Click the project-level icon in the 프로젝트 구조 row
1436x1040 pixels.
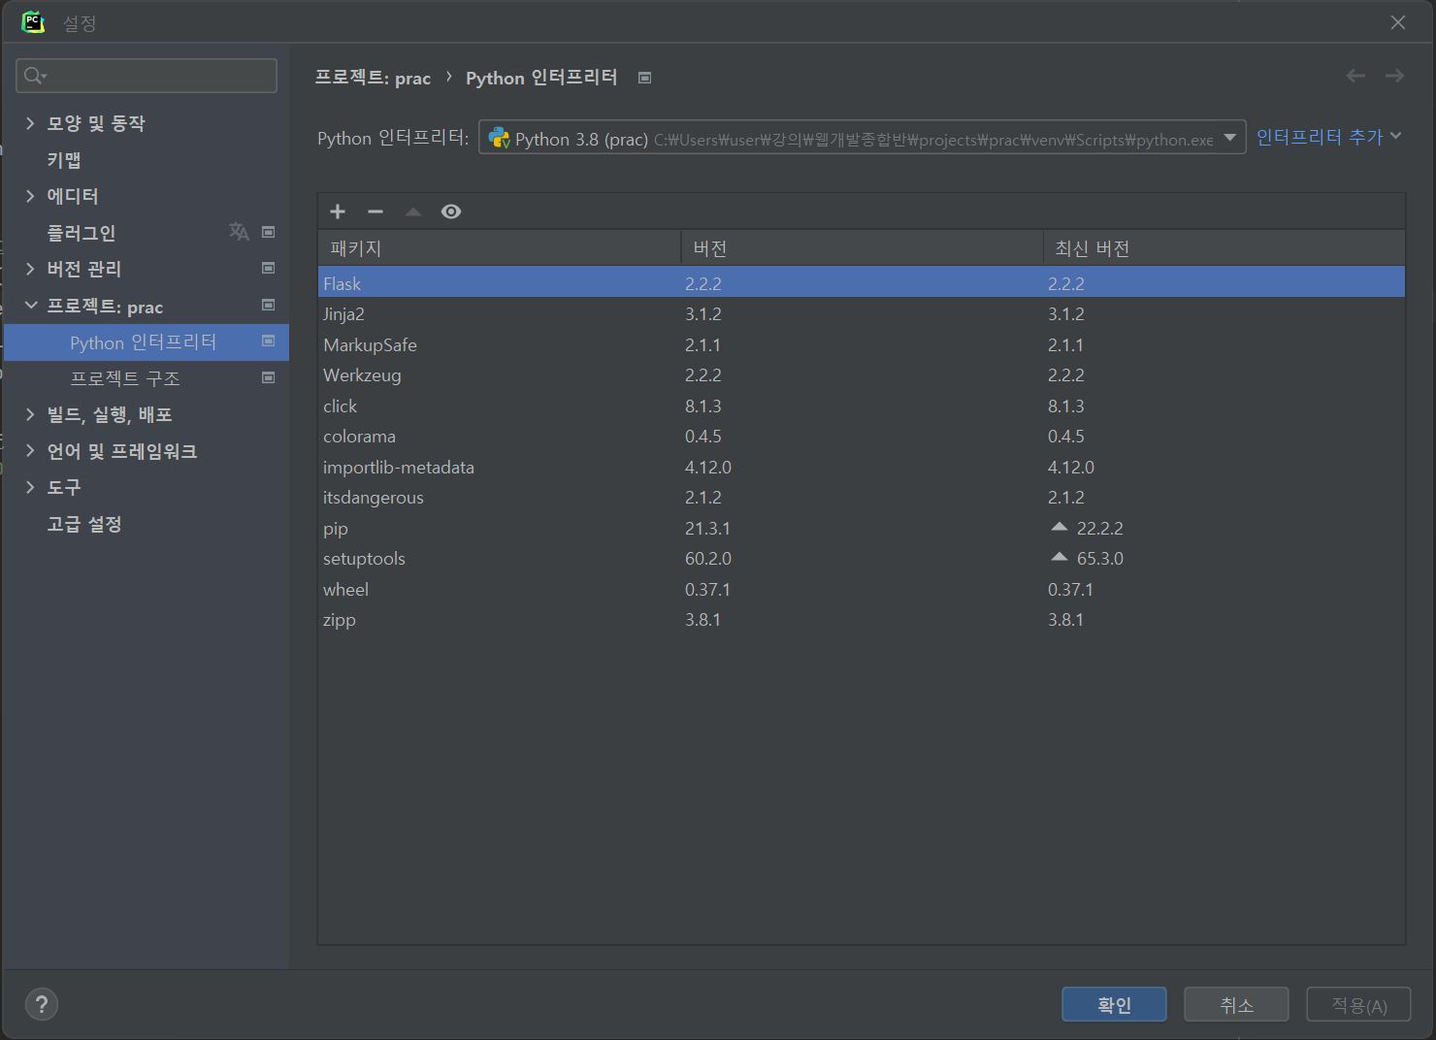[269, 377]
